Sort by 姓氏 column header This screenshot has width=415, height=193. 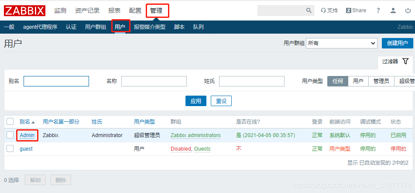[x=97, y=122]
